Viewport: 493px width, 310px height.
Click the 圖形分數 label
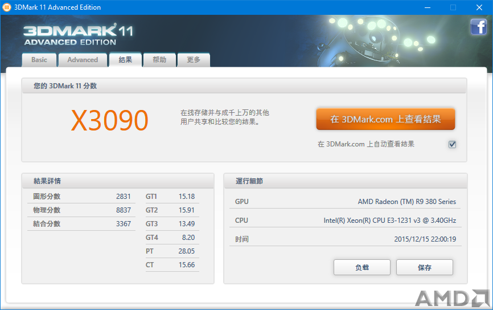coord(47,197)
